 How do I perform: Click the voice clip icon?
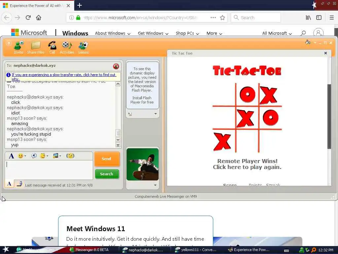point(34,156)
